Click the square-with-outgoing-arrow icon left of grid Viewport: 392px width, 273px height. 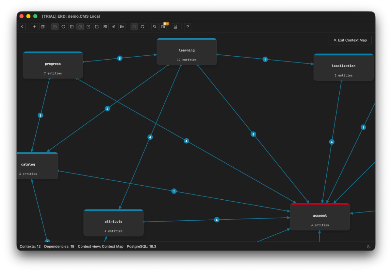(x=97, y=27)
